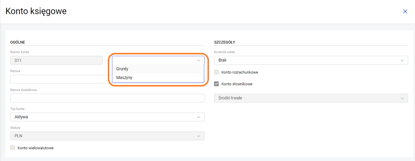Open Kontrola salda dropdown showing Brak
The height and width of the screenshot is (161, 415).
[x=306, y=60]
